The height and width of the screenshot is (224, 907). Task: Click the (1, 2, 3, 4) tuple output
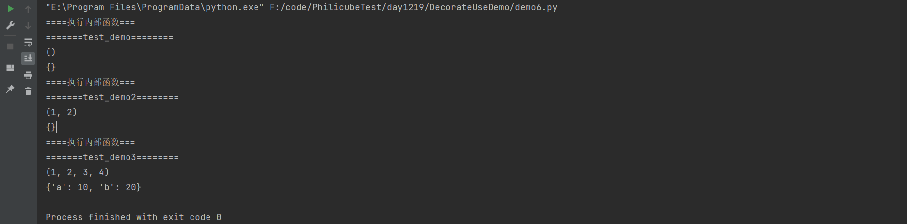click(x=78, y=172)
